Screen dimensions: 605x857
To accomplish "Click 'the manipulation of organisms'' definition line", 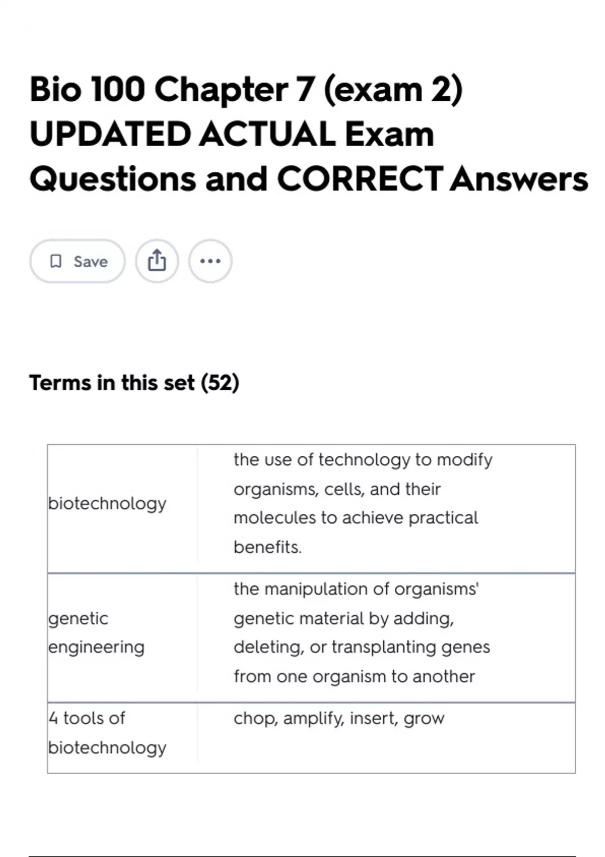I will (x=356, y=589).
